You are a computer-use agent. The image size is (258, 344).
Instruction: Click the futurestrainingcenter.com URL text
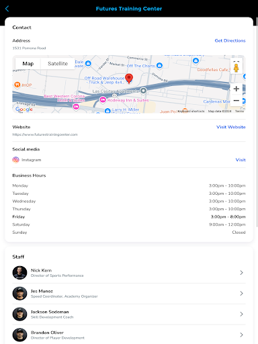pos(45,134)
